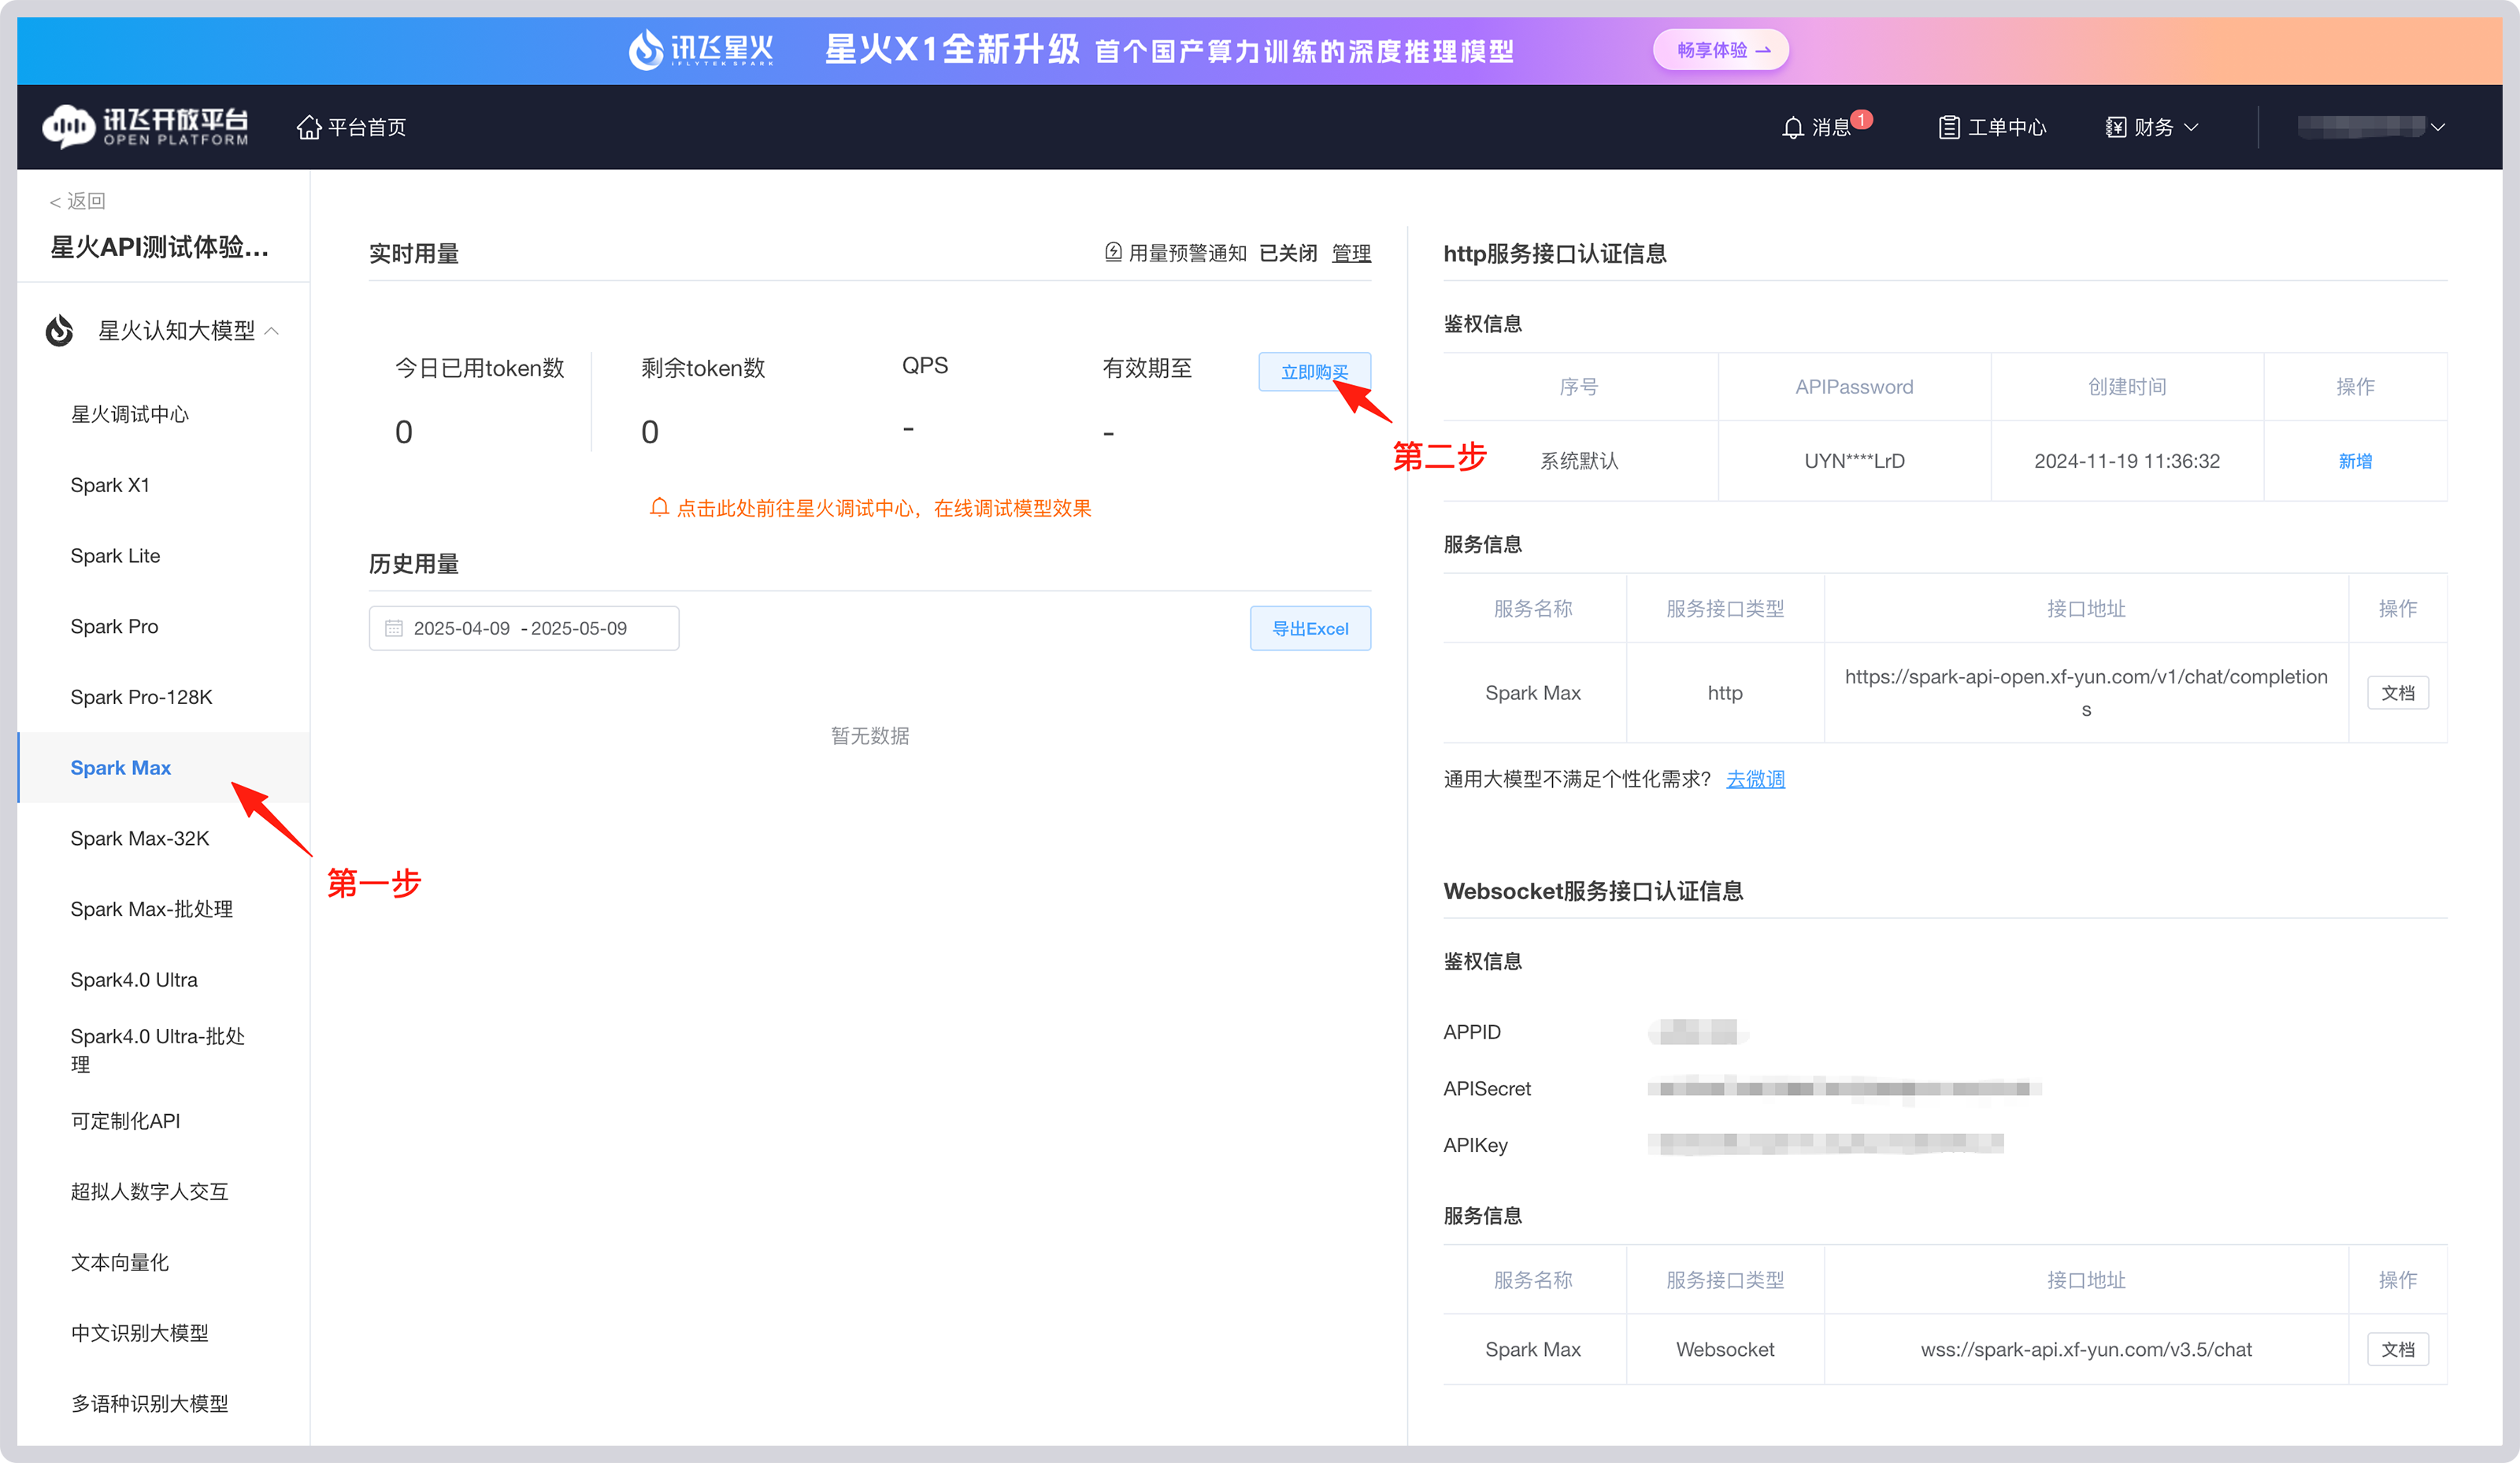Image resolution: width=2520 pixels, height=1463 pixels.
Task: Click the 讯飞星火 logo in the top banner
Action: (x=700, y=49)
